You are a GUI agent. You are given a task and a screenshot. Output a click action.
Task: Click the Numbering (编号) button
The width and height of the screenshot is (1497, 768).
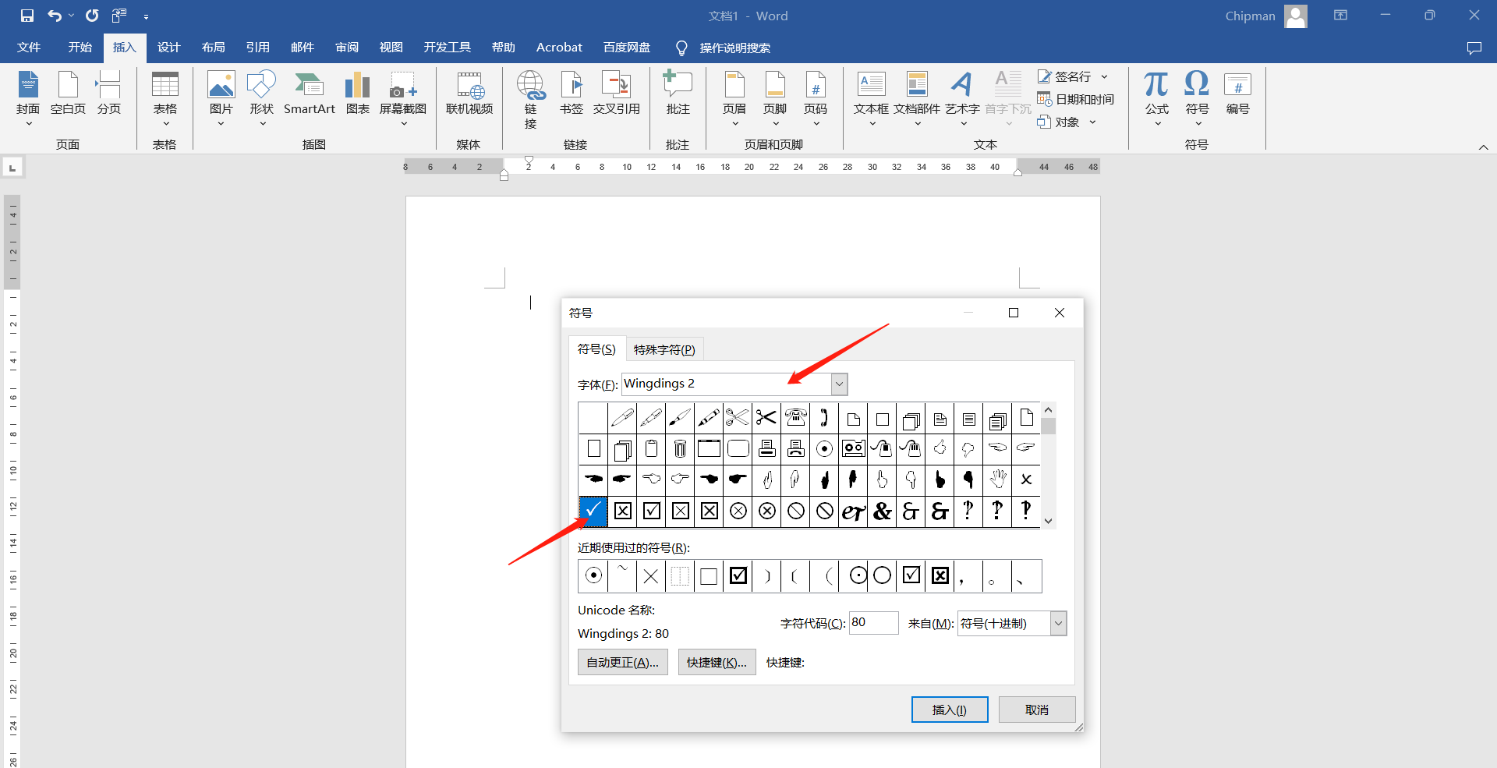click(1238, 94)
